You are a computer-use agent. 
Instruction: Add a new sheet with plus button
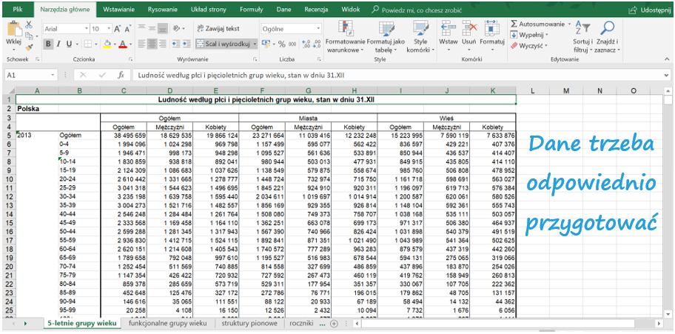click(334, 324)
